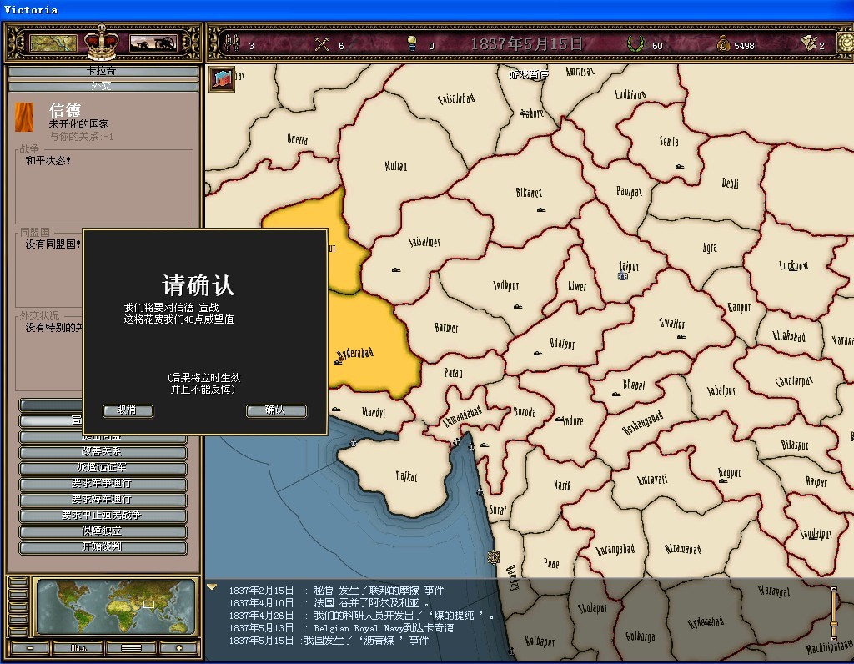
Task: Click the small building icon under Nagpur
Action: 723,481
